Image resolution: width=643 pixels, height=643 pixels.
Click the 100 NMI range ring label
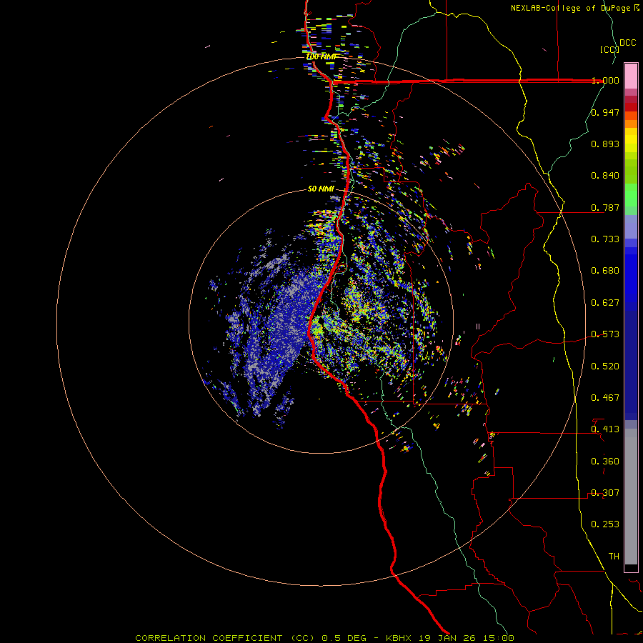321,56
